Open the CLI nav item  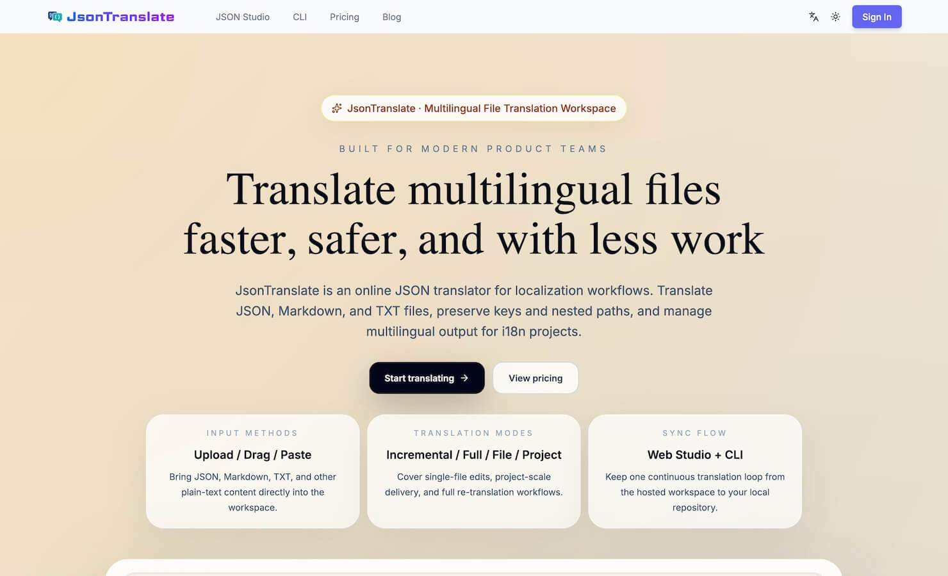coord(300,17)
